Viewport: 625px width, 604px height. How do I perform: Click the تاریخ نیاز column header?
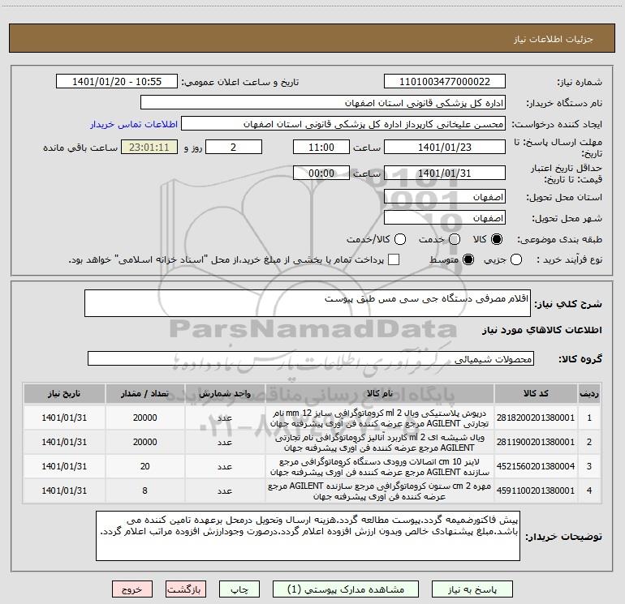(x=64, y=393)
